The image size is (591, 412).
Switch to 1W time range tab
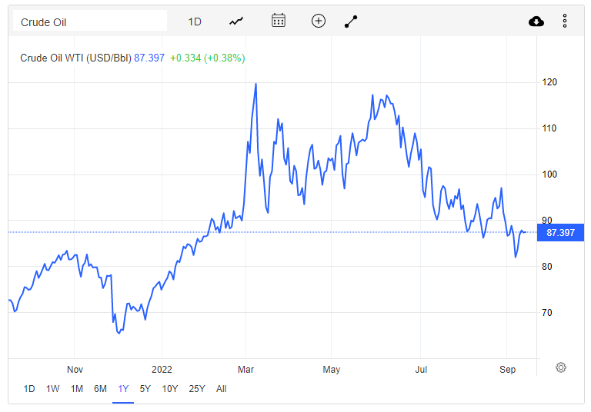[x=53, y=389]
